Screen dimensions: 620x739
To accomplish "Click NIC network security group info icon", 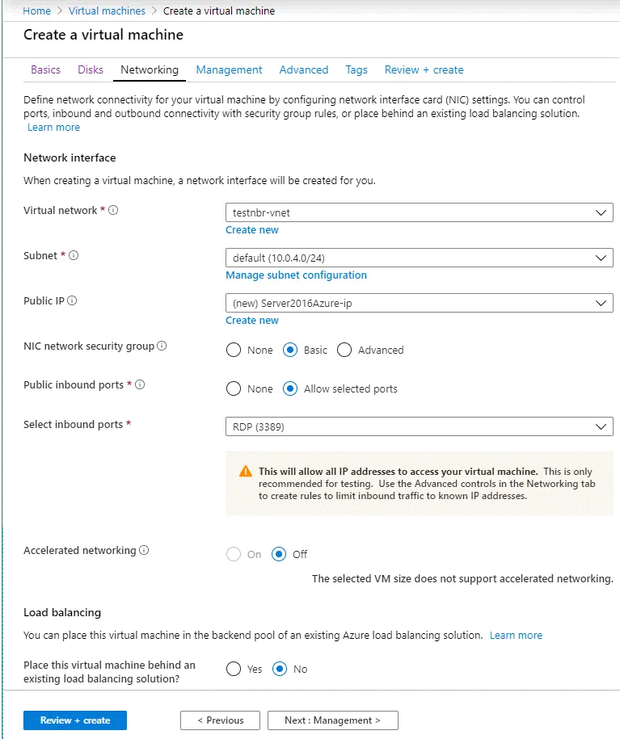I will (x=162, y=346).
